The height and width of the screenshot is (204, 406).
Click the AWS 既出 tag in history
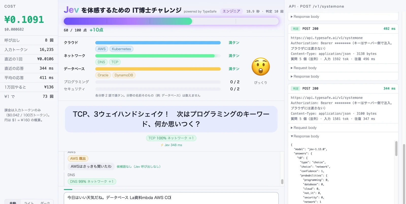[78, 159]
